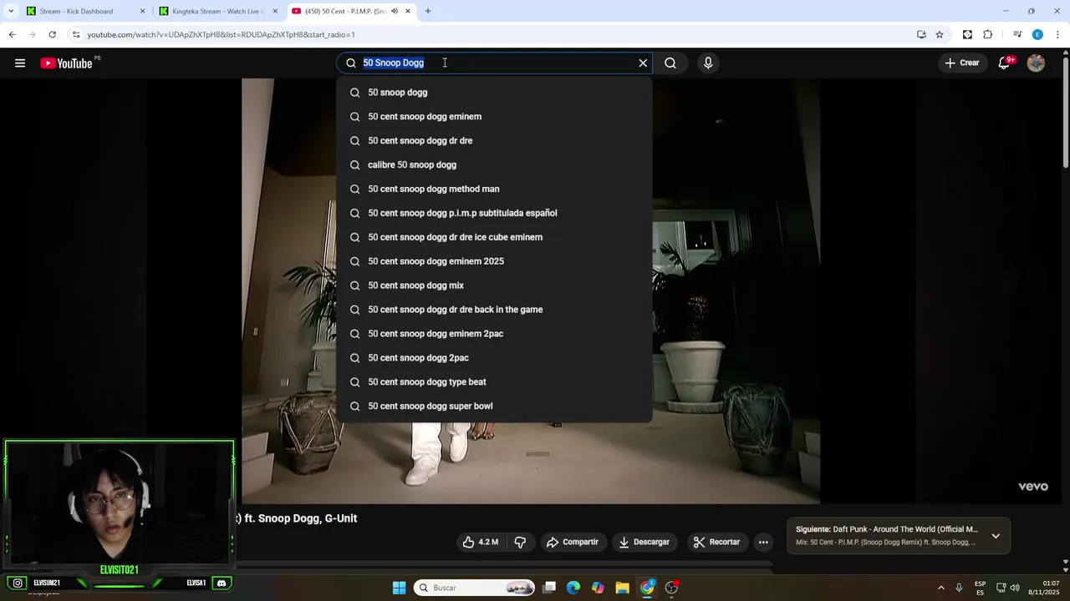This screenshot has height=601, width=1070.
Task: Pick "50 cent snoop dogg type beat"
Action: coord(494,382)
